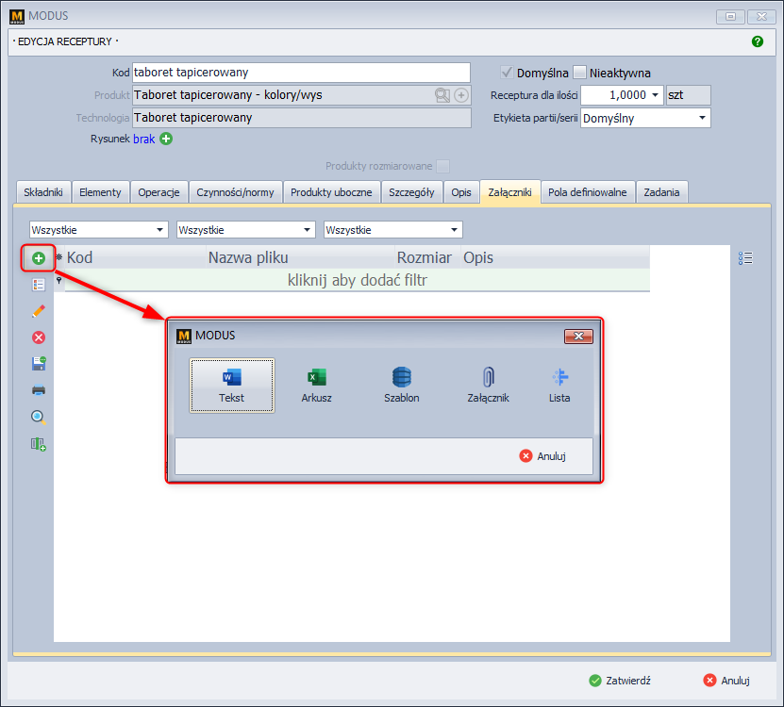This screenshot has width=784, height=707.
Task: Click the green add attachment plus icon
Action: [39, 257]
